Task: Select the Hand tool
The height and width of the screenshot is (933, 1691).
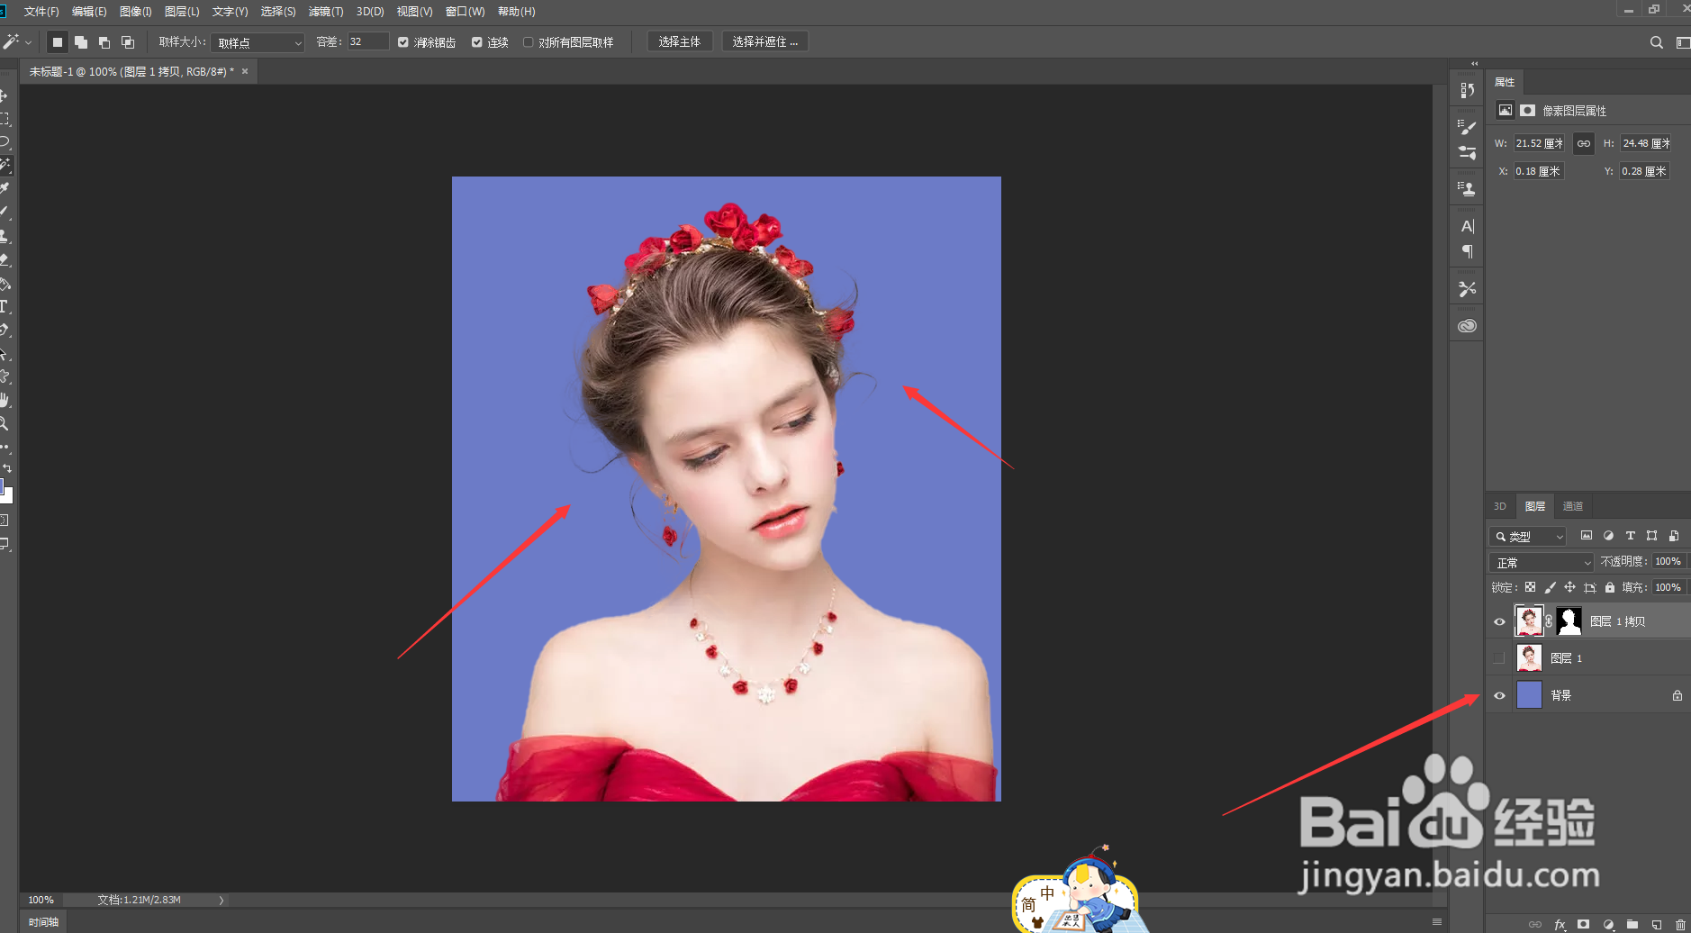Action: 5,400
